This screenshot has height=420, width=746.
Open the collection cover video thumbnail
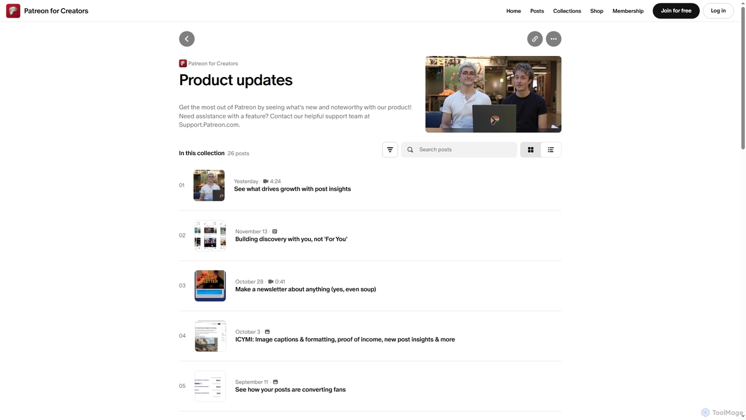[x=493, y=94]
